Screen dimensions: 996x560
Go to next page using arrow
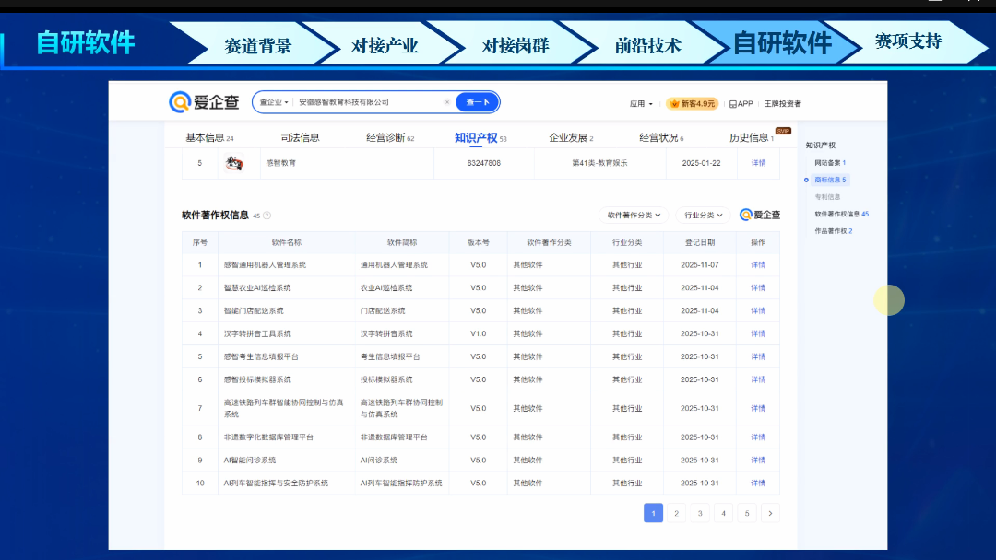(771, 513)
